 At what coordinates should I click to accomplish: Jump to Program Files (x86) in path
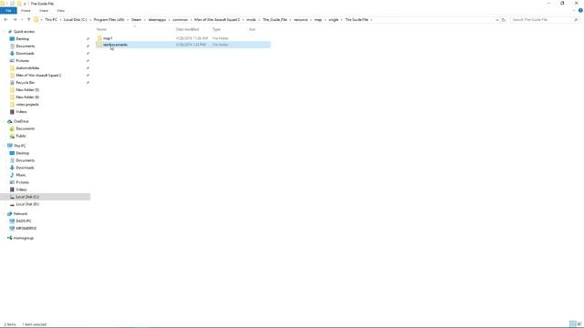point(109,20)
